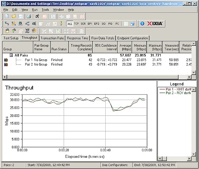Screen dimensions: 199x169
Task: Open the View menu
Action: [x=25, y=10]
